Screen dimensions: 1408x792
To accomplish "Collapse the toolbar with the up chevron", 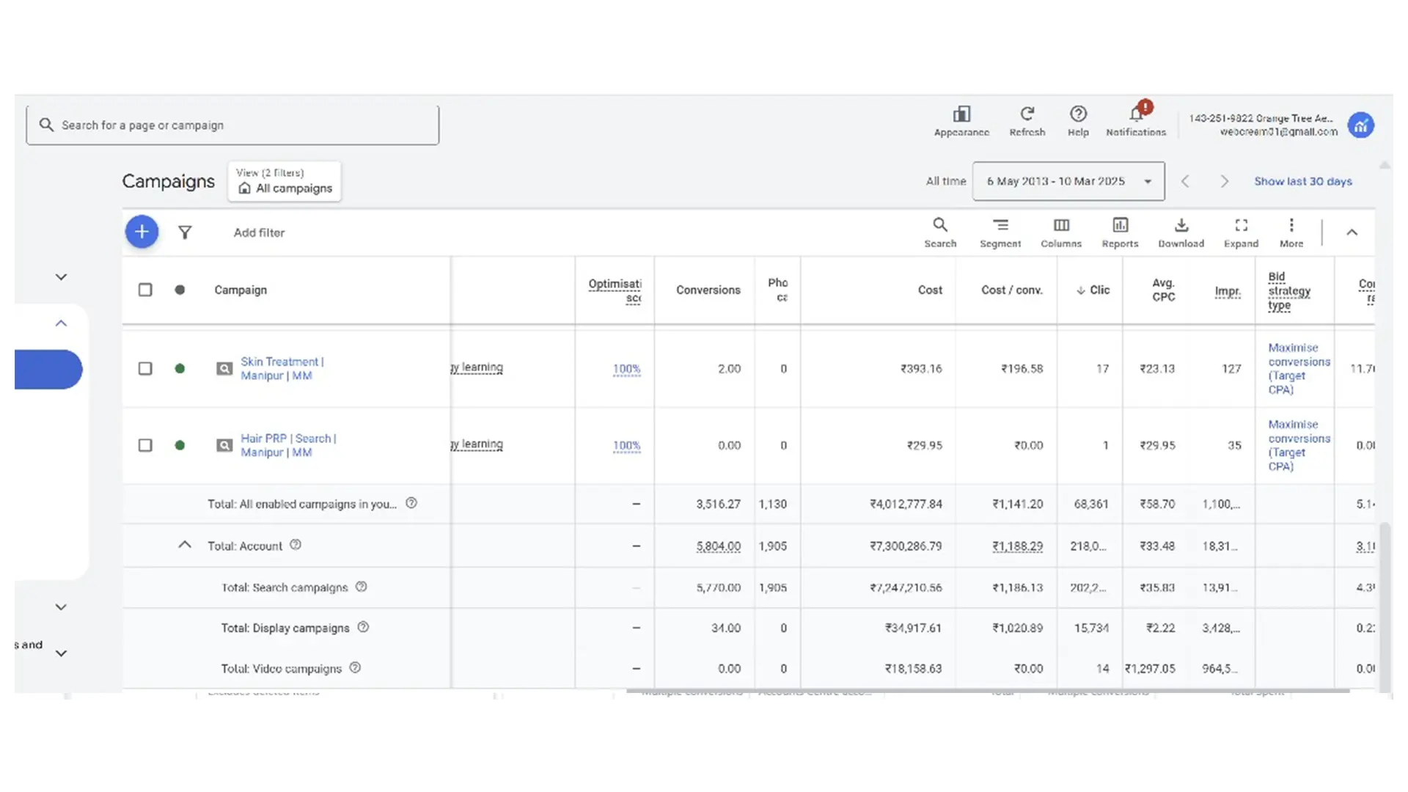I will coord(1352,232).
